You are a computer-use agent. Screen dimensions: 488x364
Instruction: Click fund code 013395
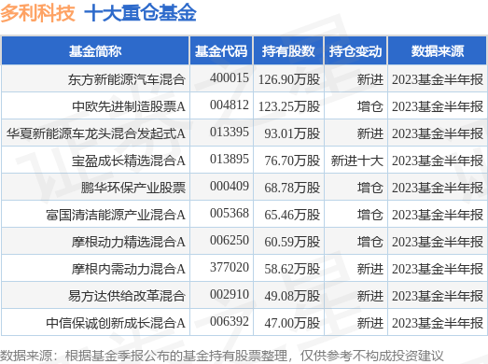pos(230,132)
